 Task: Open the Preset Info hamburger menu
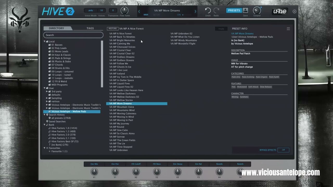(288, 29)
